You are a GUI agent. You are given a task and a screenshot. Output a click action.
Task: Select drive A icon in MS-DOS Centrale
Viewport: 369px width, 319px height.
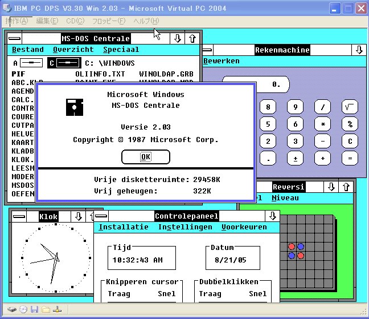28,63
